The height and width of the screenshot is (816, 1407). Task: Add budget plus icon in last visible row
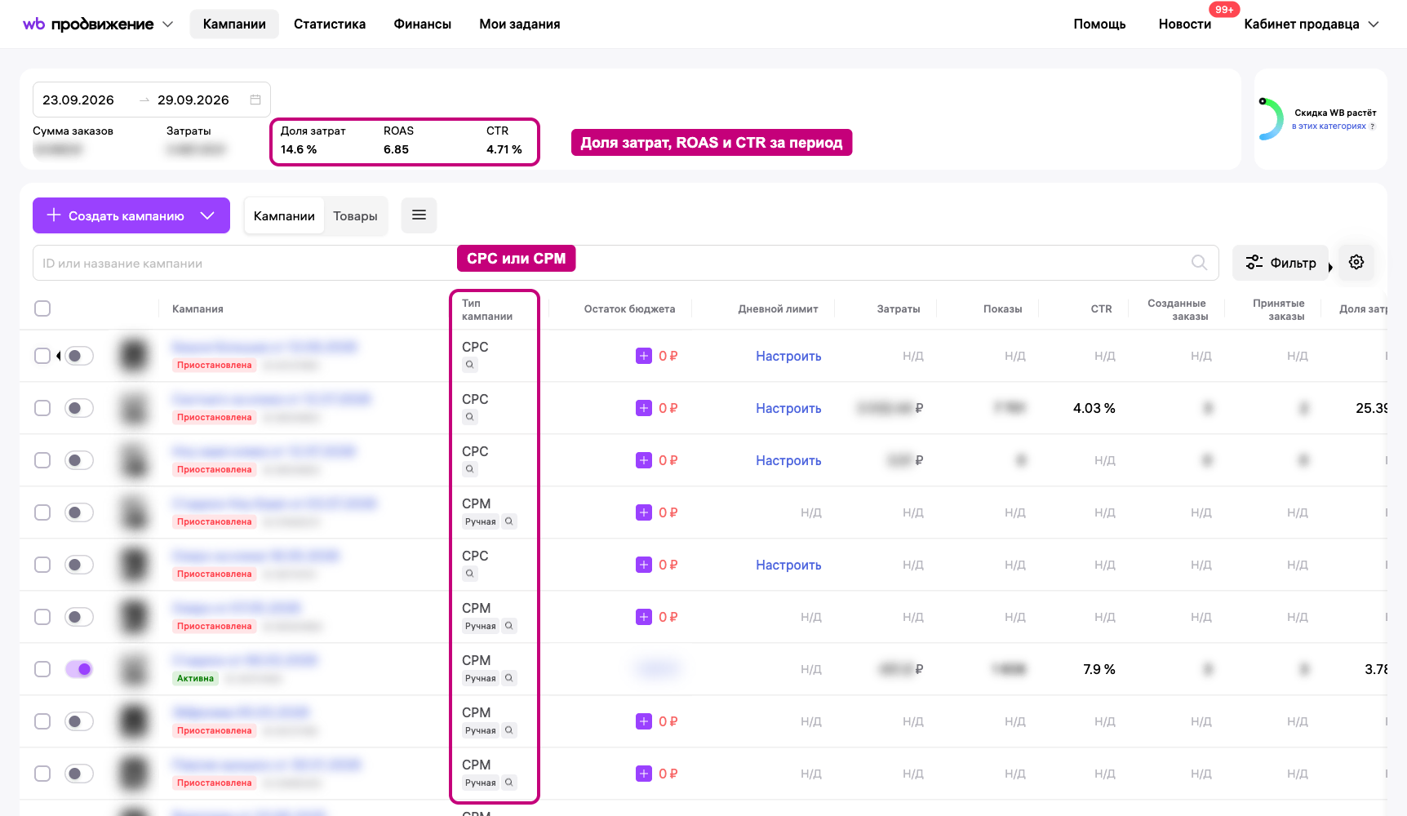(x=644, y=774)
